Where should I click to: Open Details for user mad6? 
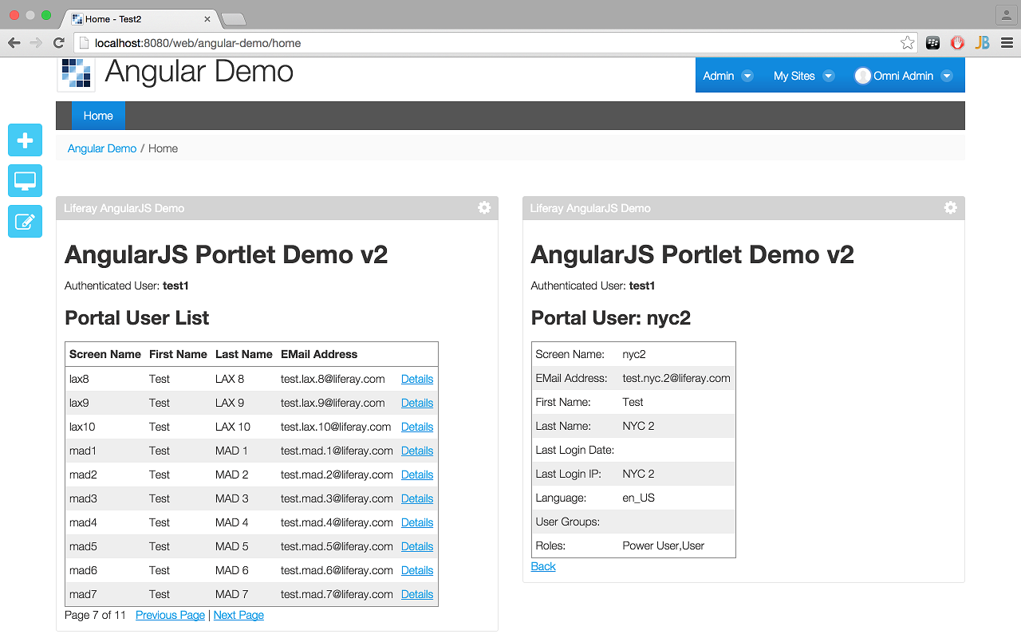pyautogui.click(x=417, y=570)
